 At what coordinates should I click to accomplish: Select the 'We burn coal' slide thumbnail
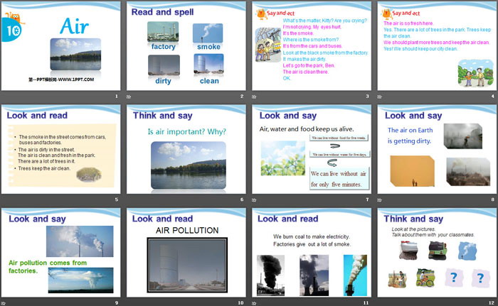click(x=312, y=253)
